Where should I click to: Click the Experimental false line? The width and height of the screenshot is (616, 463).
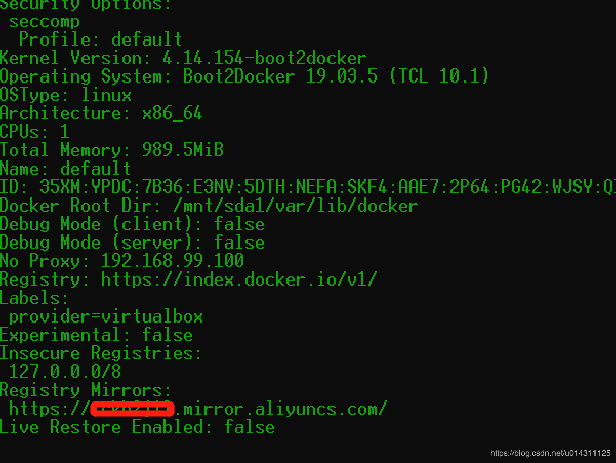tap(96, 335)
